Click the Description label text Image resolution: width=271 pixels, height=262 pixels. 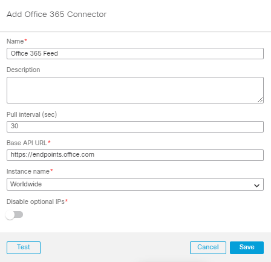click(24, 70)
